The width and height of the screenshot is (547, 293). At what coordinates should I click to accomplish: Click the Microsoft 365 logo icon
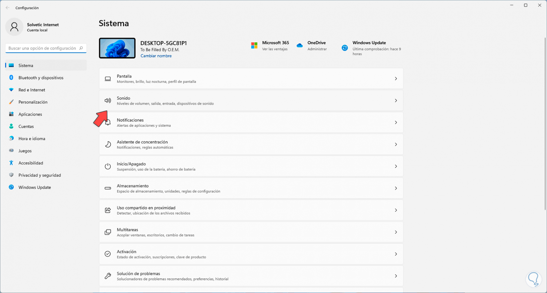[x=254, y=46]
